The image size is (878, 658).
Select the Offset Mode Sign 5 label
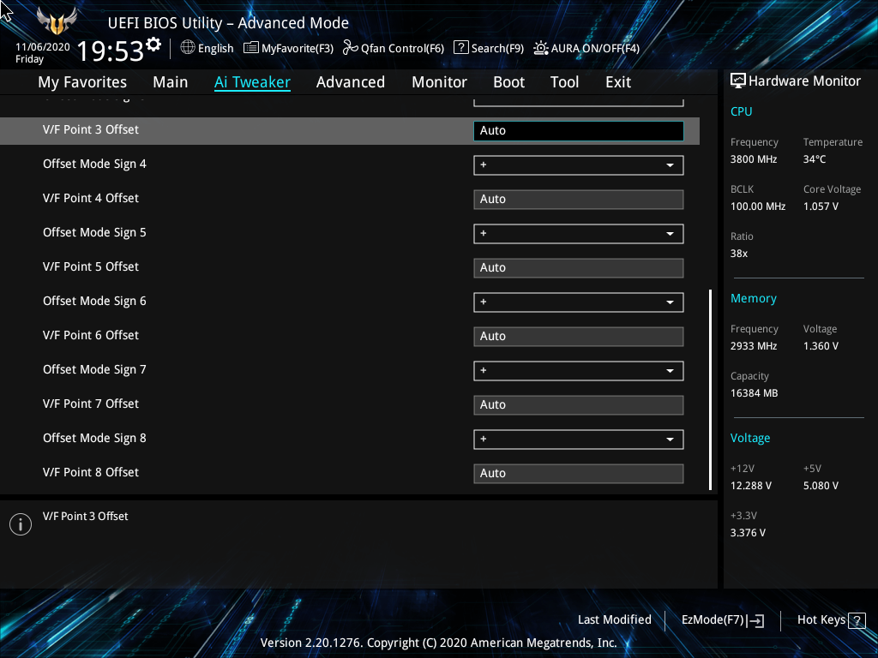point(94,233)
